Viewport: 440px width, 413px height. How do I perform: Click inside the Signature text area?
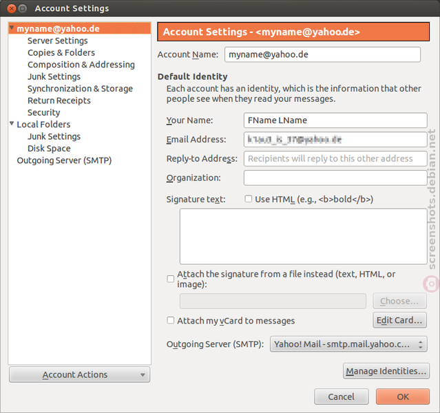coord(304,236)
